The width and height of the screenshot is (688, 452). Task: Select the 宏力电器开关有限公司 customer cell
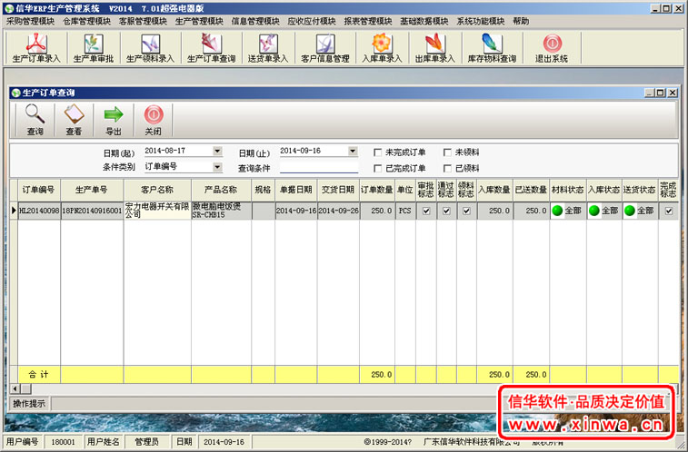[157, 211]
